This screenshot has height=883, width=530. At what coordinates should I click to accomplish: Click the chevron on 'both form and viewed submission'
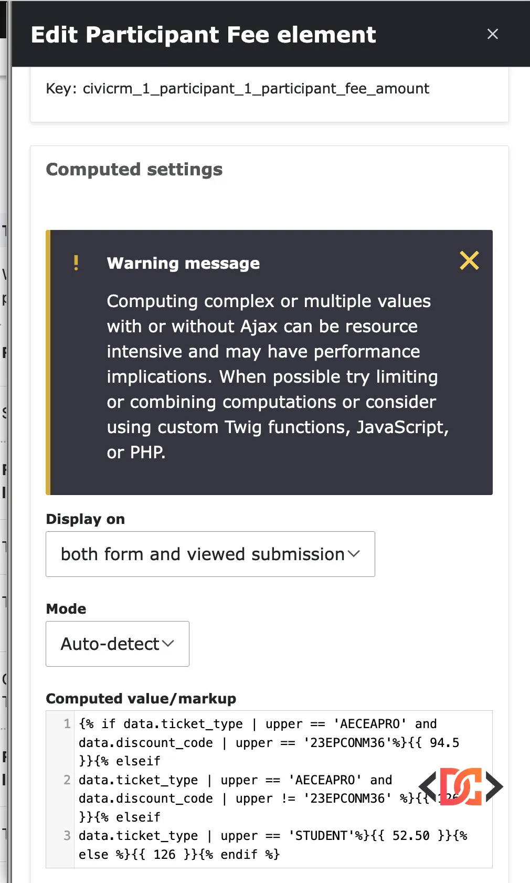pos(354,554)
